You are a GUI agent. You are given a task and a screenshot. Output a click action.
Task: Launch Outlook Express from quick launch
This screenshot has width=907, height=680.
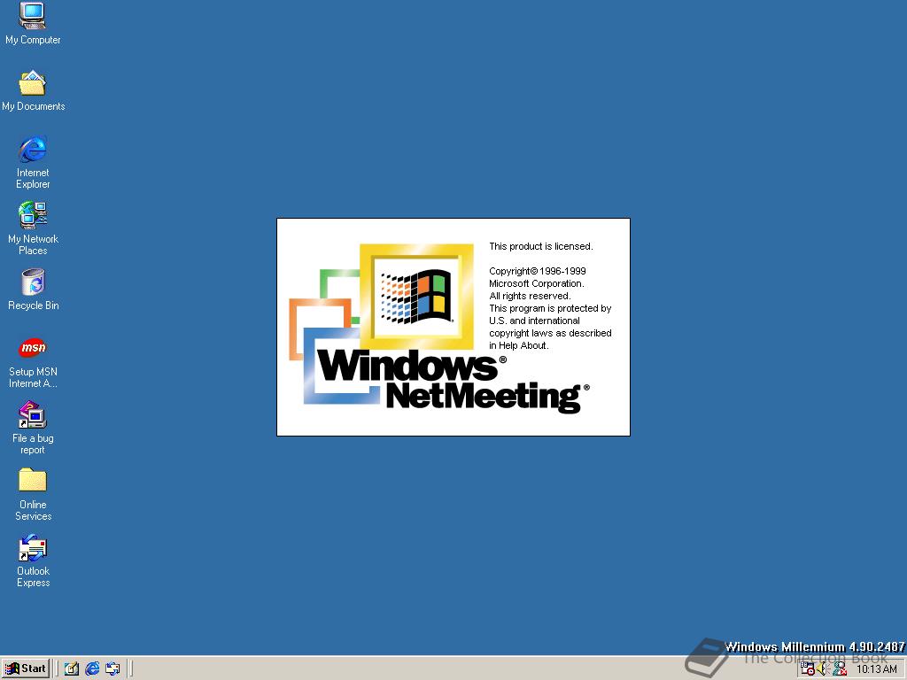[x=112, y=668]
